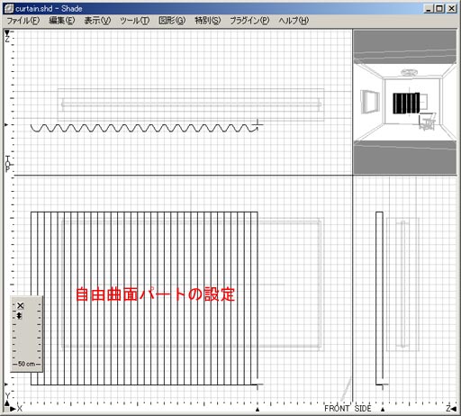
Task: Click the ruler's up-down scale arrows icon
Action: [x=19, y=315]
